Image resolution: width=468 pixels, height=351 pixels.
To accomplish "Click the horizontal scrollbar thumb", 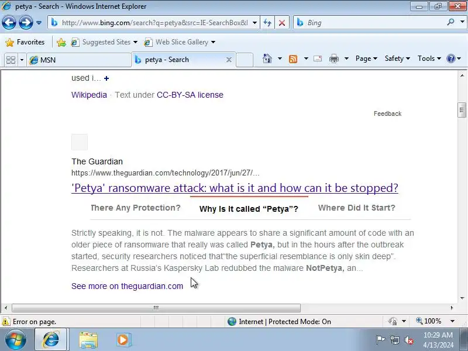I will [x=156, y=308].
